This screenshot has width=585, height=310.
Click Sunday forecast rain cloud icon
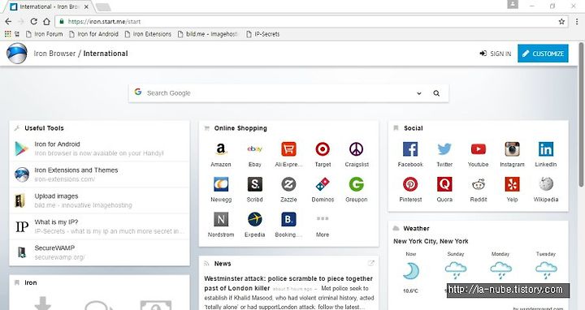click(x=456, y=270)
